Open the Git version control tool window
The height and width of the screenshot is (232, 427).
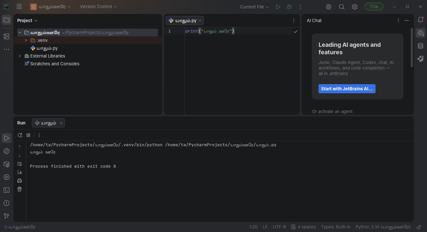click(7, 216)
